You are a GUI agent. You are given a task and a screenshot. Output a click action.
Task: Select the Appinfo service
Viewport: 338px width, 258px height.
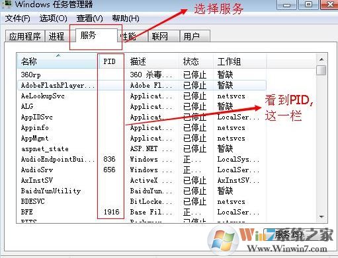pyautogui.click(x=35, y=127)
